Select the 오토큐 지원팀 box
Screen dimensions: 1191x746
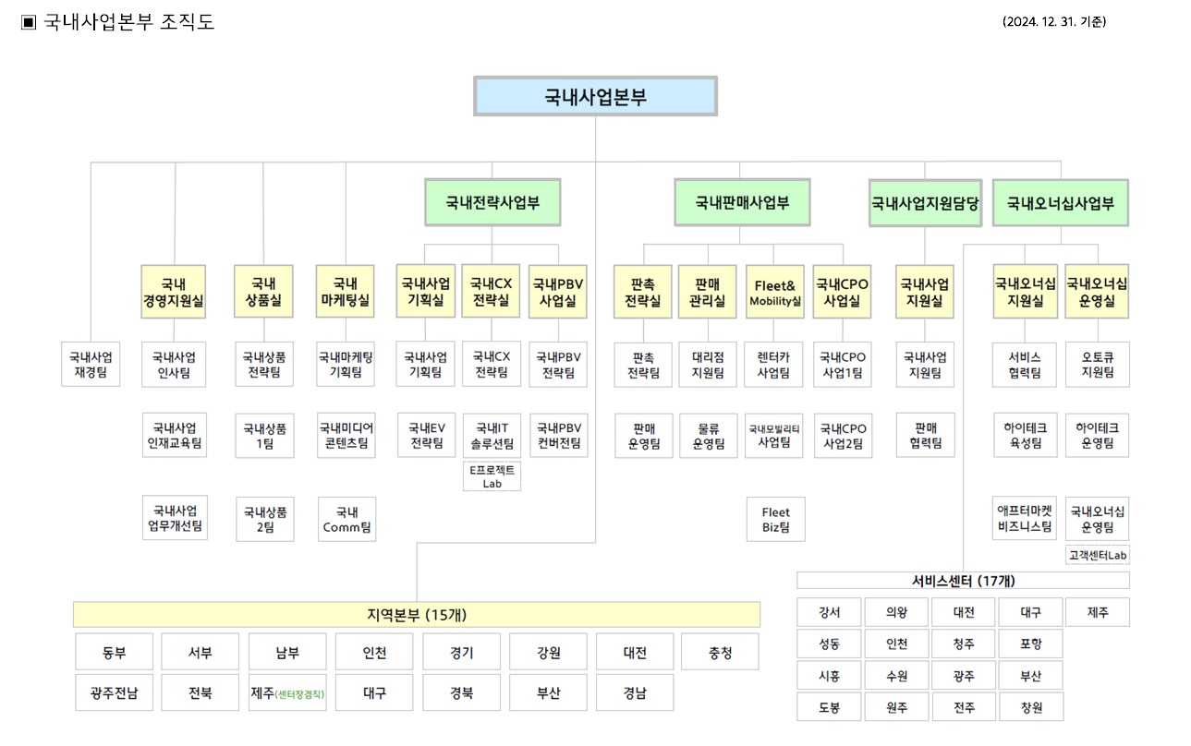tap(1098, 365)
